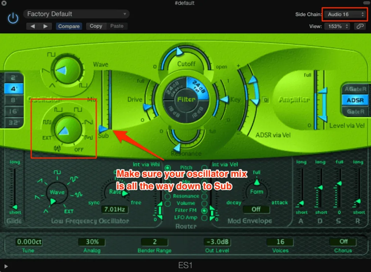Select the 4' octave button
371x272 pixels.
point(13,89)
